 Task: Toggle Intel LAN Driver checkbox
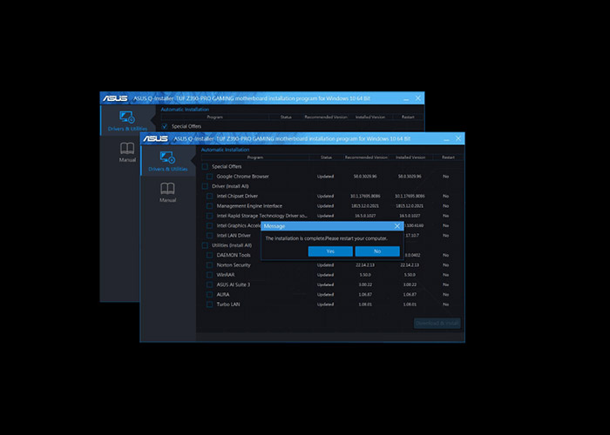[210, 236]
